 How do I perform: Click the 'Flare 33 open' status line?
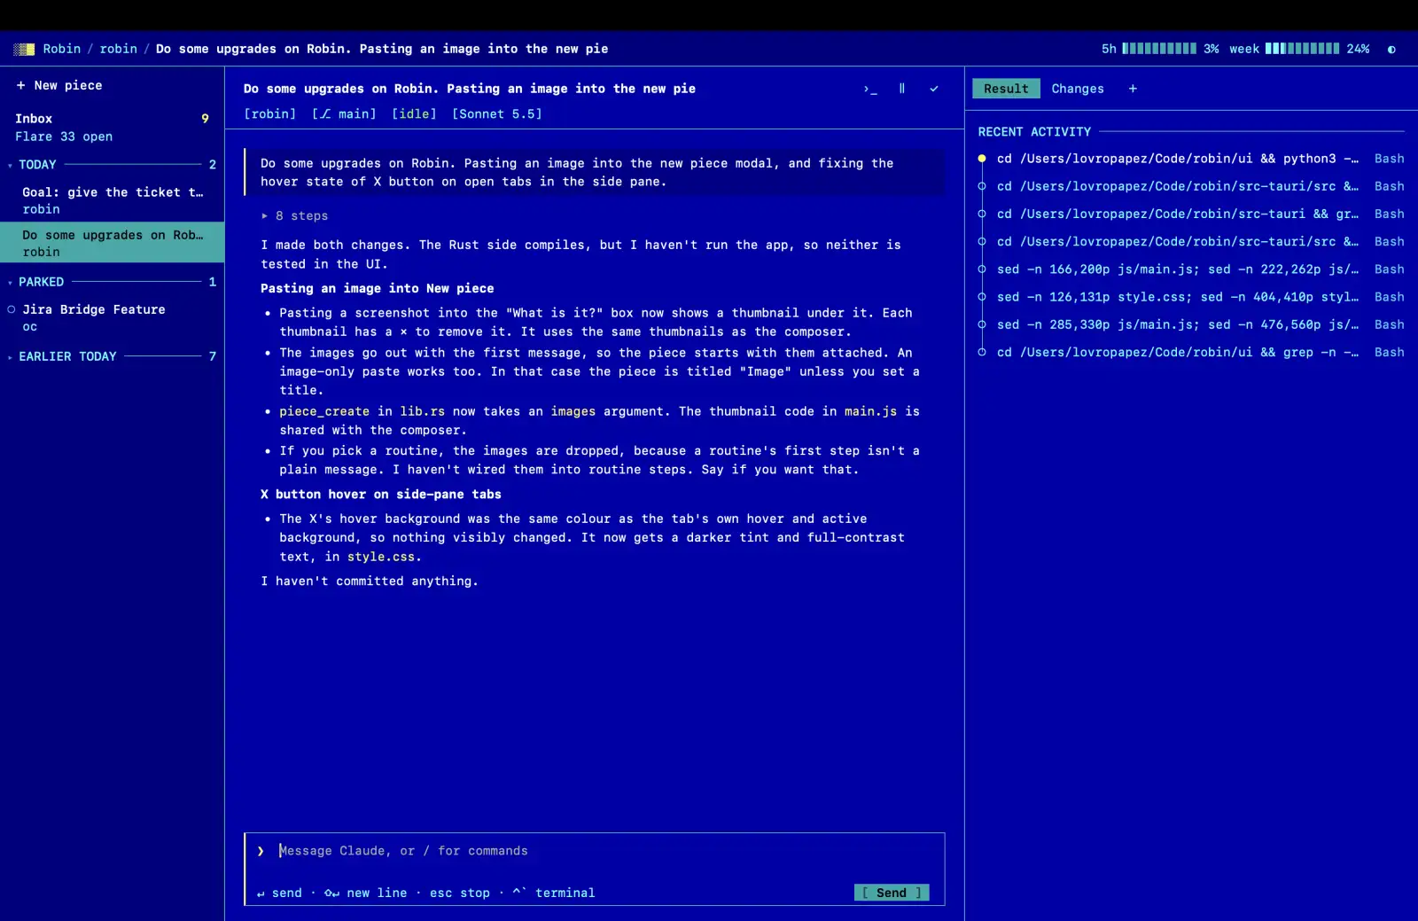click(x=64, y=137)
